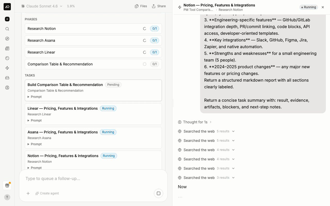Click the stop square button in composer
This screenshot has height=206, width=330.
pyautogui.click(x=159, y=193)
